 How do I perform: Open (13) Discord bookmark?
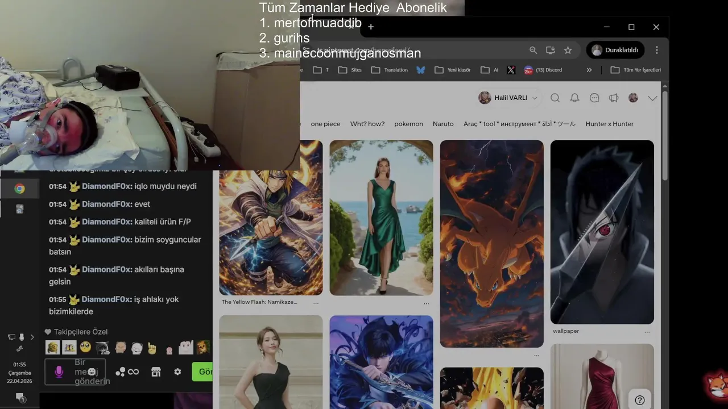coord(543,70)
